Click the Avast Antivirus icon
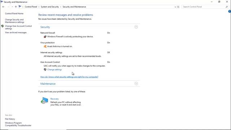Viewport: 231px width, 130px height. click(x=45, y=46)
